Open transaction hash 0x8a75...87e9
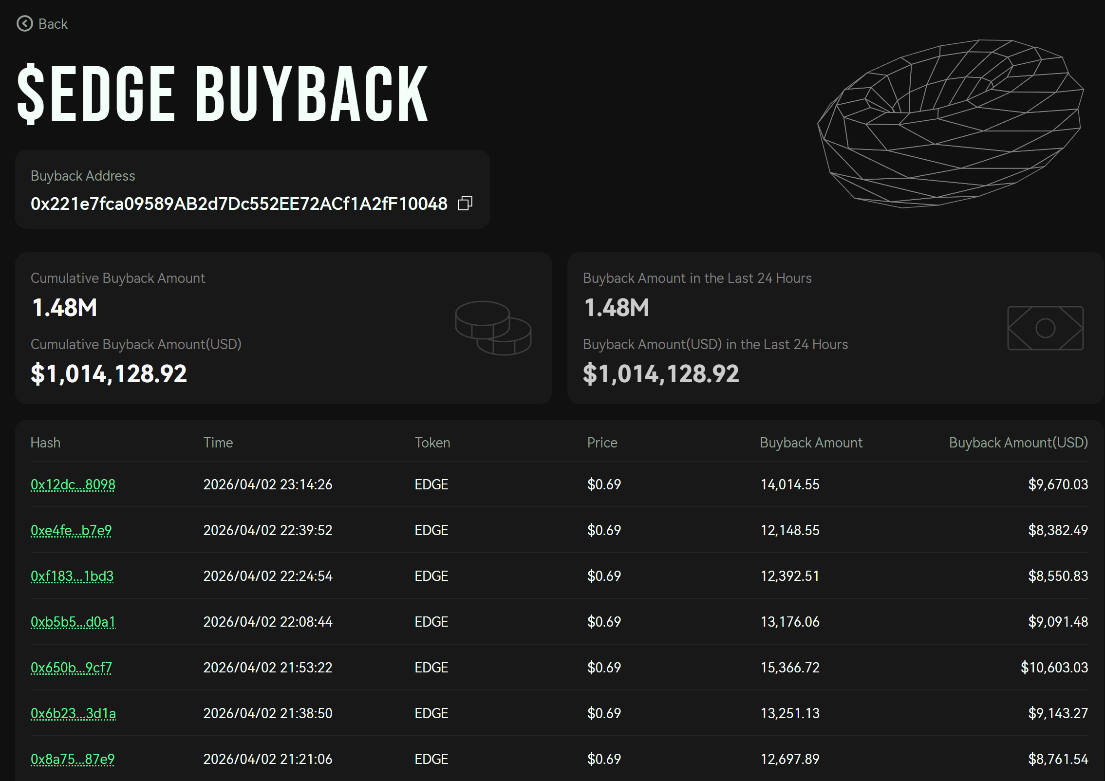 [73, 759]
